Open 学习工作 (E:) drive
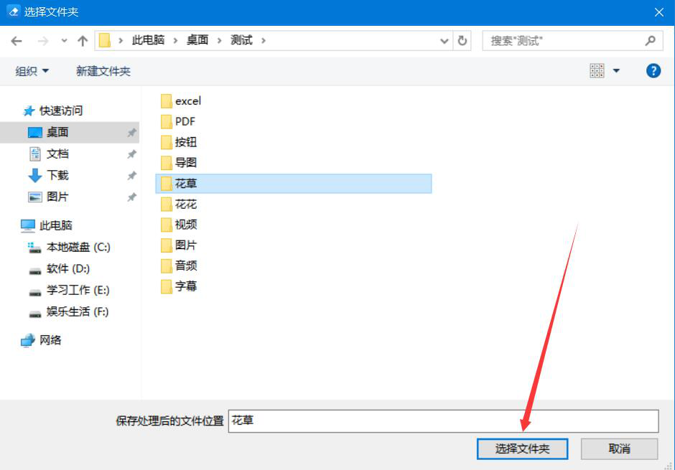Screen dimensions: 675x470 point(69,291)
